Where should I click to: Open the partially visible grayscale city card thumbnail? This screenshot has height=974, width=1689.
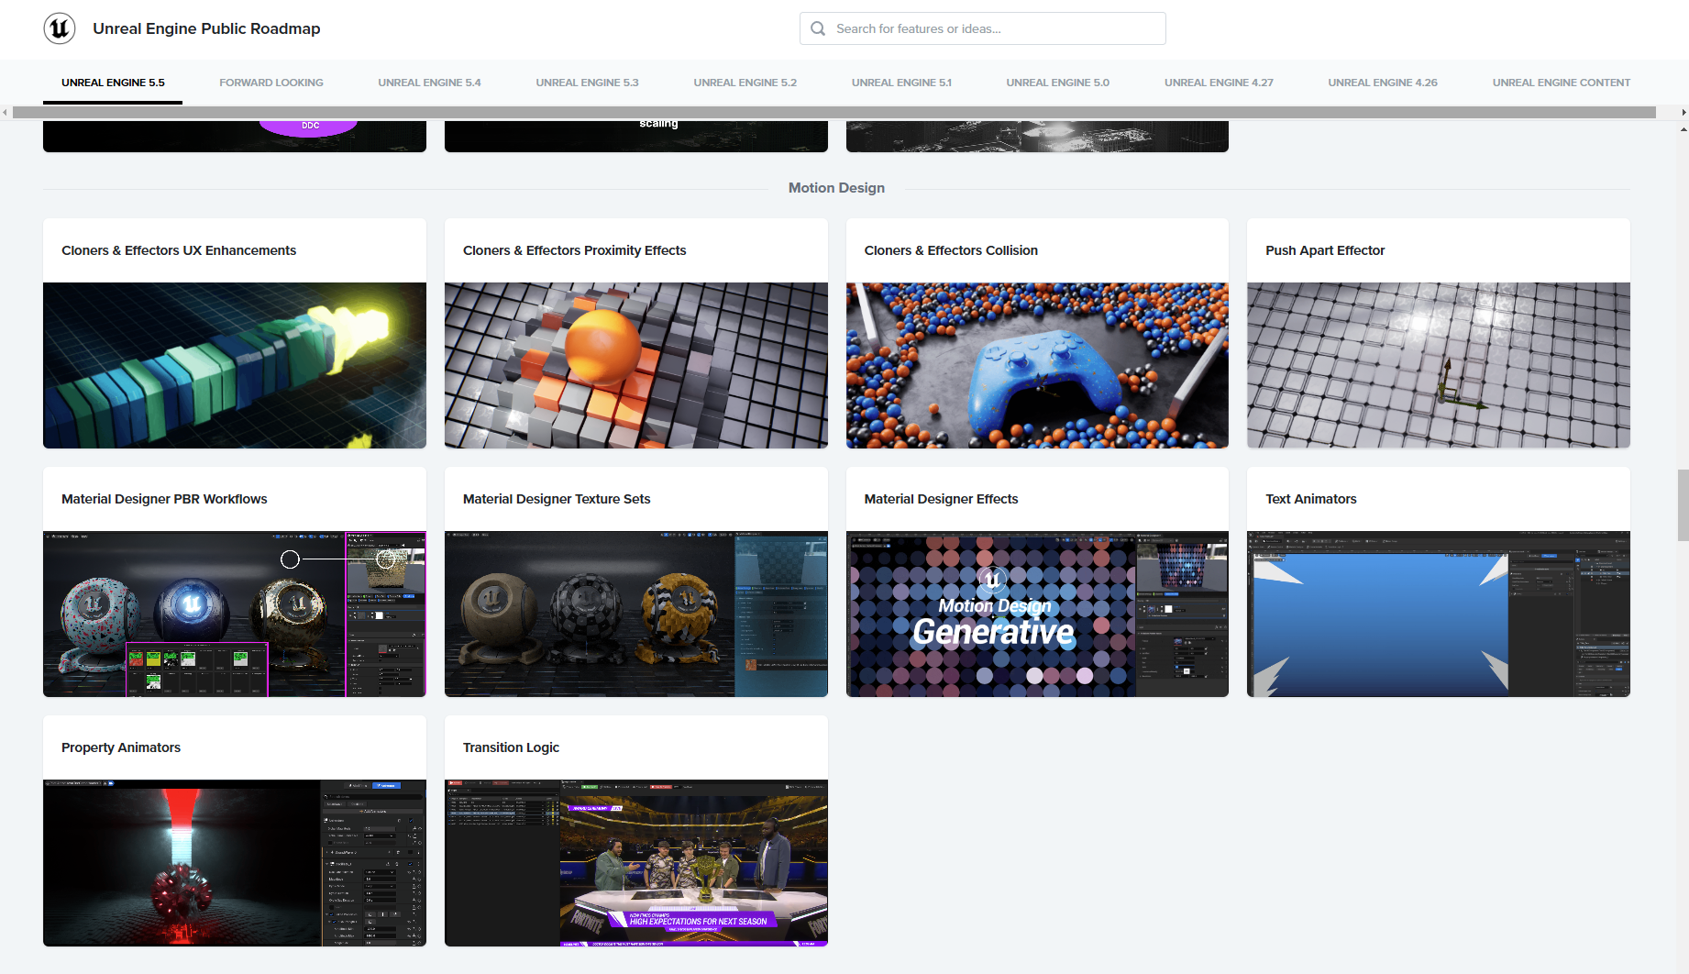[1037, 136]
